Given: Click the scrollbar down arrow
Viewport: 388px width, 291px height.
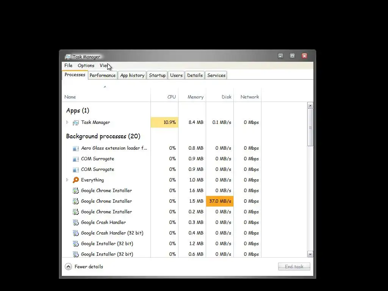Looking at the screenshot, I should point(310,254).
